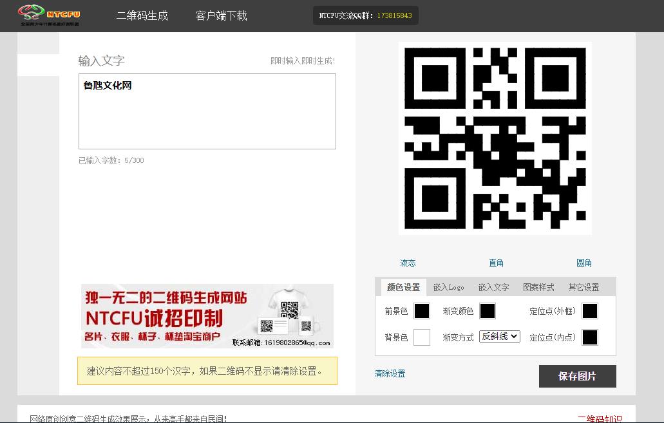Click the NTCFU logo in header
This screenshot has width=664, height=423.
pos(49,15)
